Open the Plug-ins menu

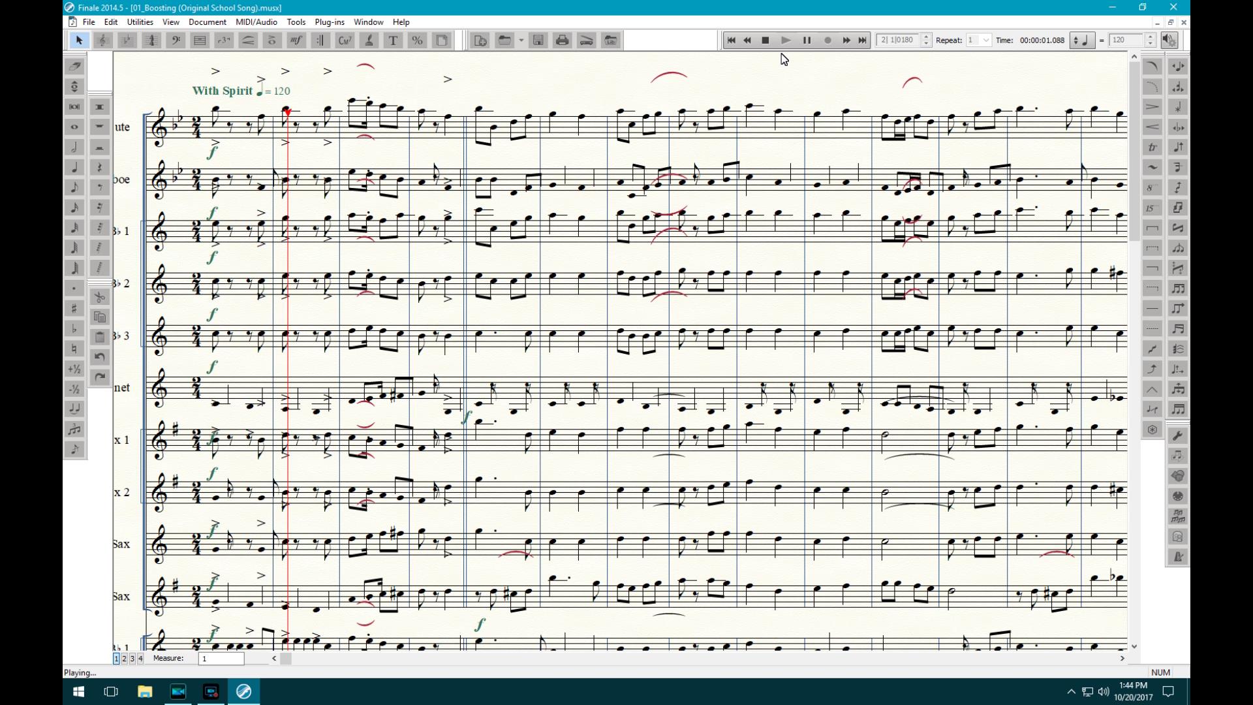[x=329, y=22]
